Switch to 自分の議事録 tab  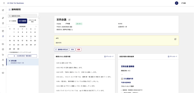[23, 21]
